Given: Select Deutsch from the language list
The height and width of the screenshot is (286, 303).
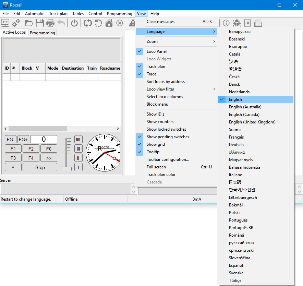Looking at the screenshot, I should tap(236, 145).
